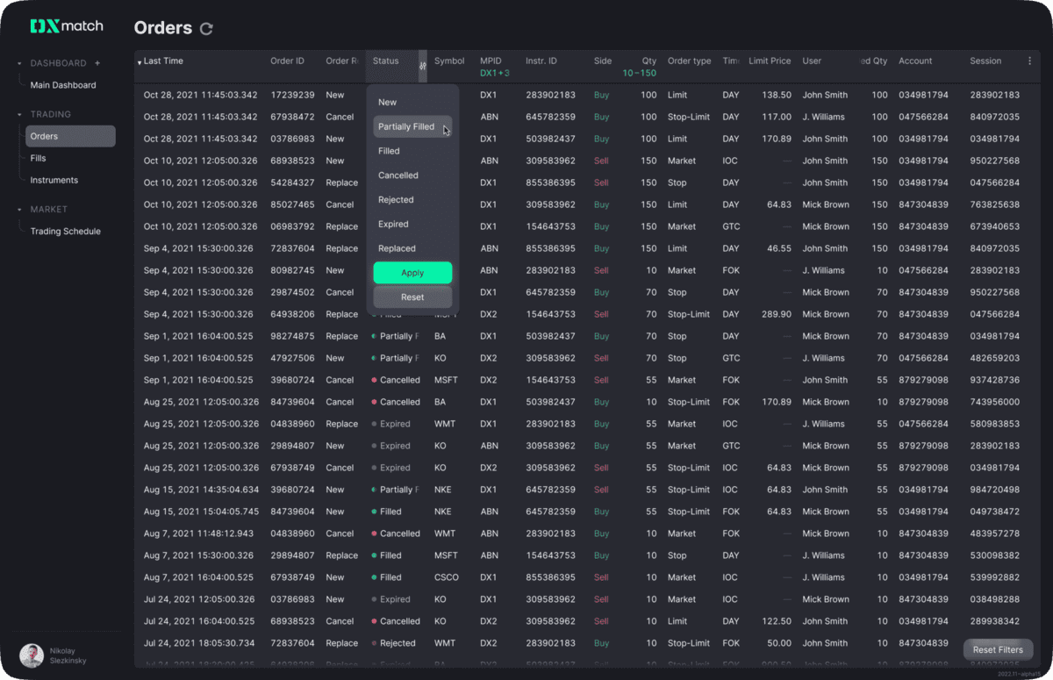Click the DXmatch logo
Viewport: 1053px width, 680px height.
click(67, 25)
